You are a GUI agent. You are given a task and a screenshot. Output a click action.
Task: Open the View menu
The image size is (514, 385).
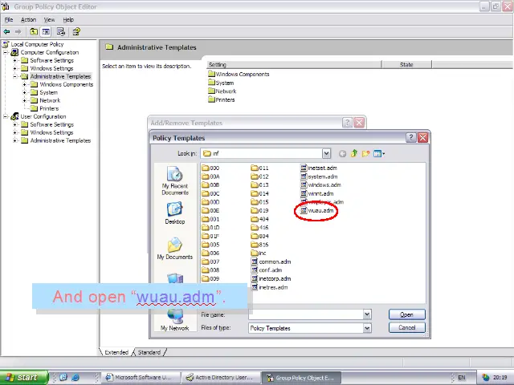tap(49, 19)
